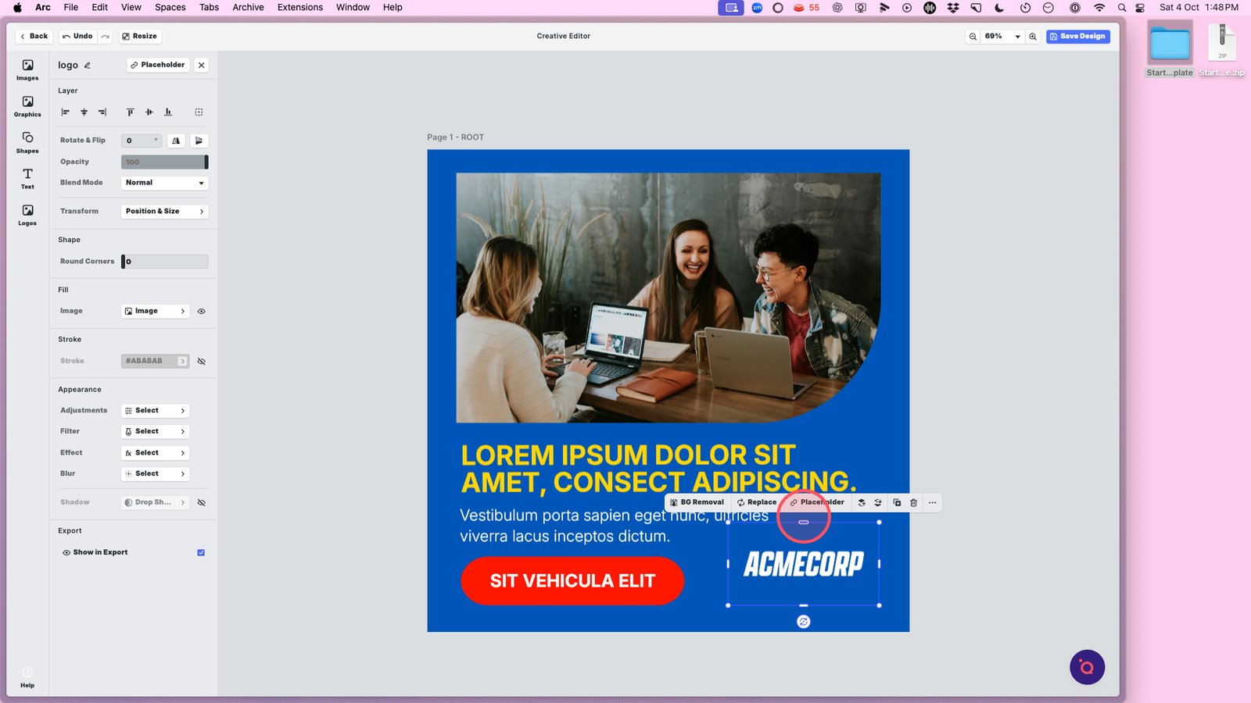The height and width of the screenshot is (703, 1251).
Task: Open the macOS Wi-Fi status menu
Action: (x=1099, y=7)
